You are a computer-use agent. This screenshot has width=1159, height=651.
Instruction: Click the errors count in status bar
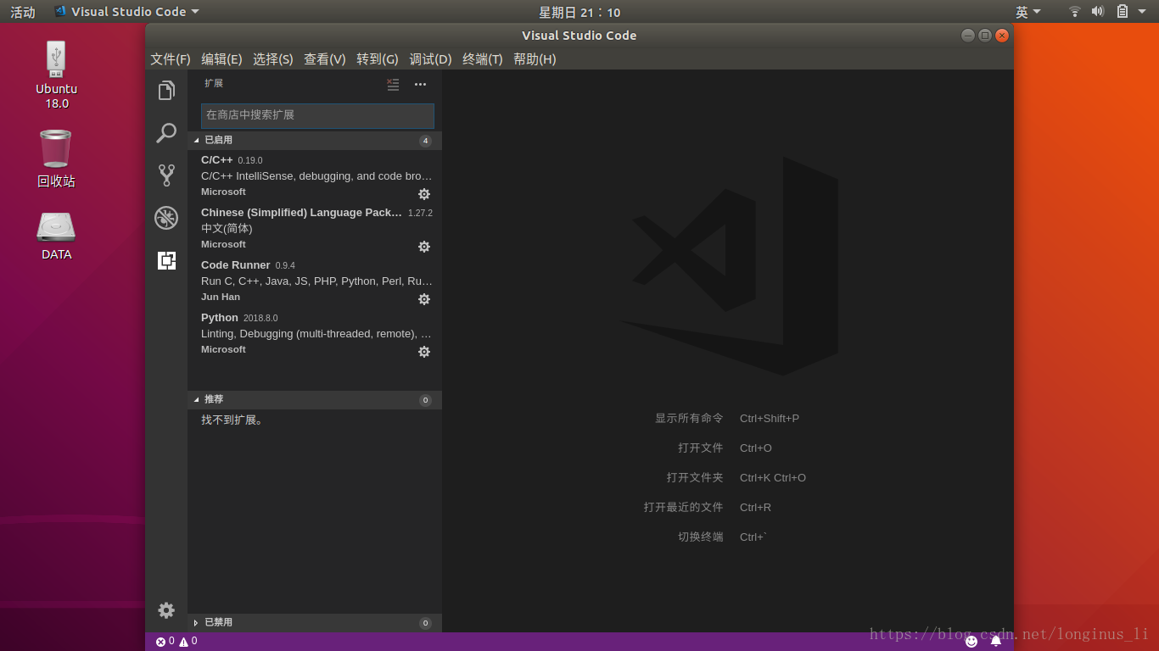point(165,642)
